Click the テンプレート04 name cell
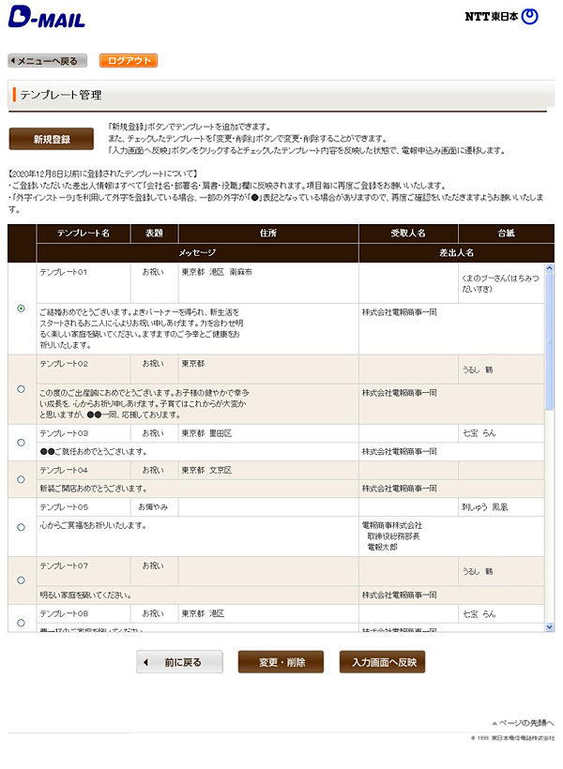The height and width of the screenshot is (769, 563). coord(84,471)
